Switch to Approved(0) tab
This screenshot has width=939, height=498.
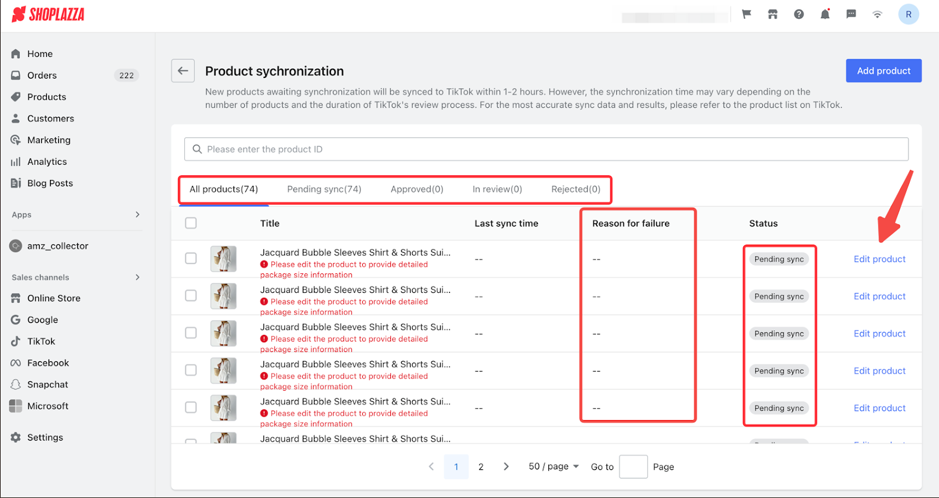[417, 189]
